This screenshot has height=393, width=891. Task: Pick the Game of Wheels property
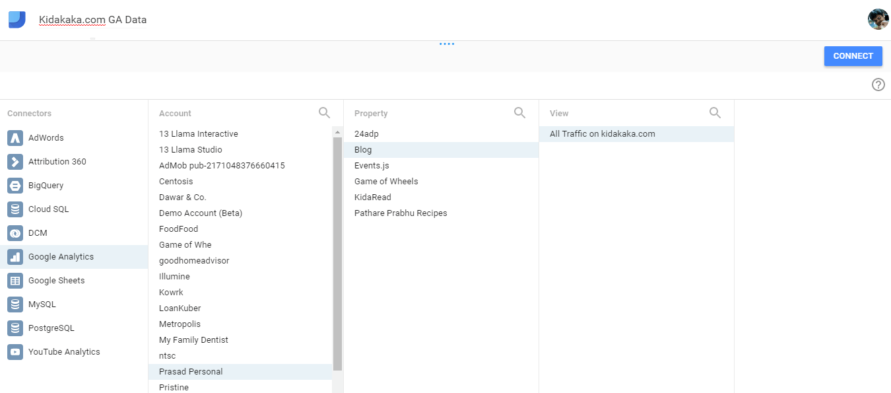(441, 182)
